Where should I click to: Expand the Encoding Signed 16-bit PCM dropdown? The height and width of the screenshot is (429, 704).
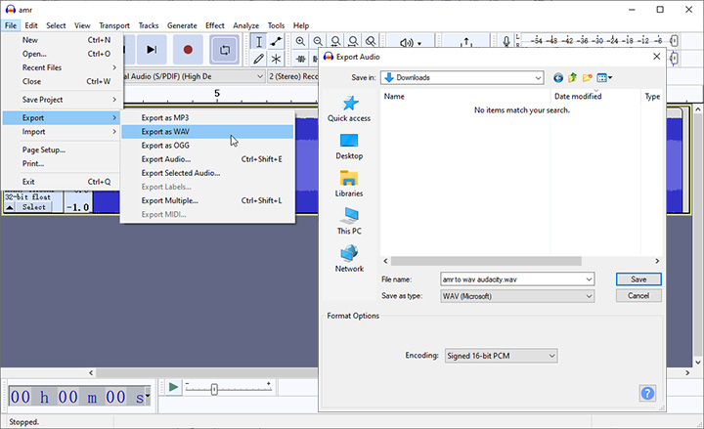tap(551, 356)
